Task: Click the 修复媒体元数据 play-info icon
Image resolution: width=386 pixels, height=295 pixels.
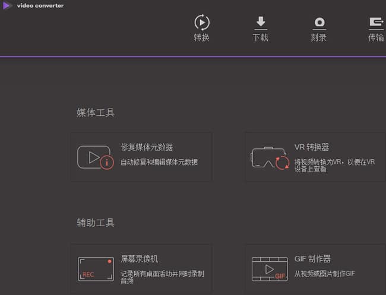Action: pos(96,157)
